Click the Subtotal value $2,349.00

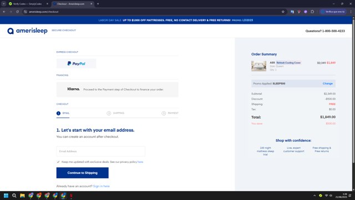point(329,94)
